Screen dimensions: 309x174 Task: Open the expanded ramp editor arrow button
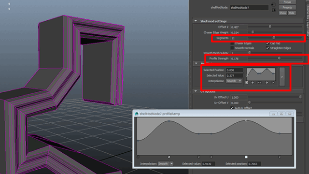[282, 77]
